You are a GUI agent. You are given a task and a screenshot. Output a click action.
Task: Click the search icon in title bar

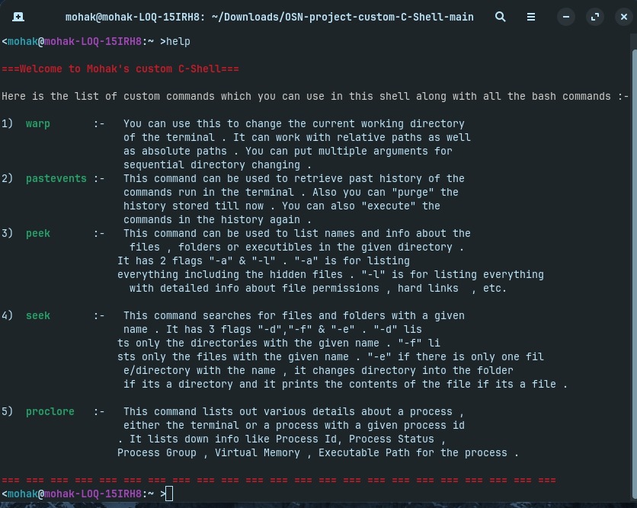tap(501, 16)
